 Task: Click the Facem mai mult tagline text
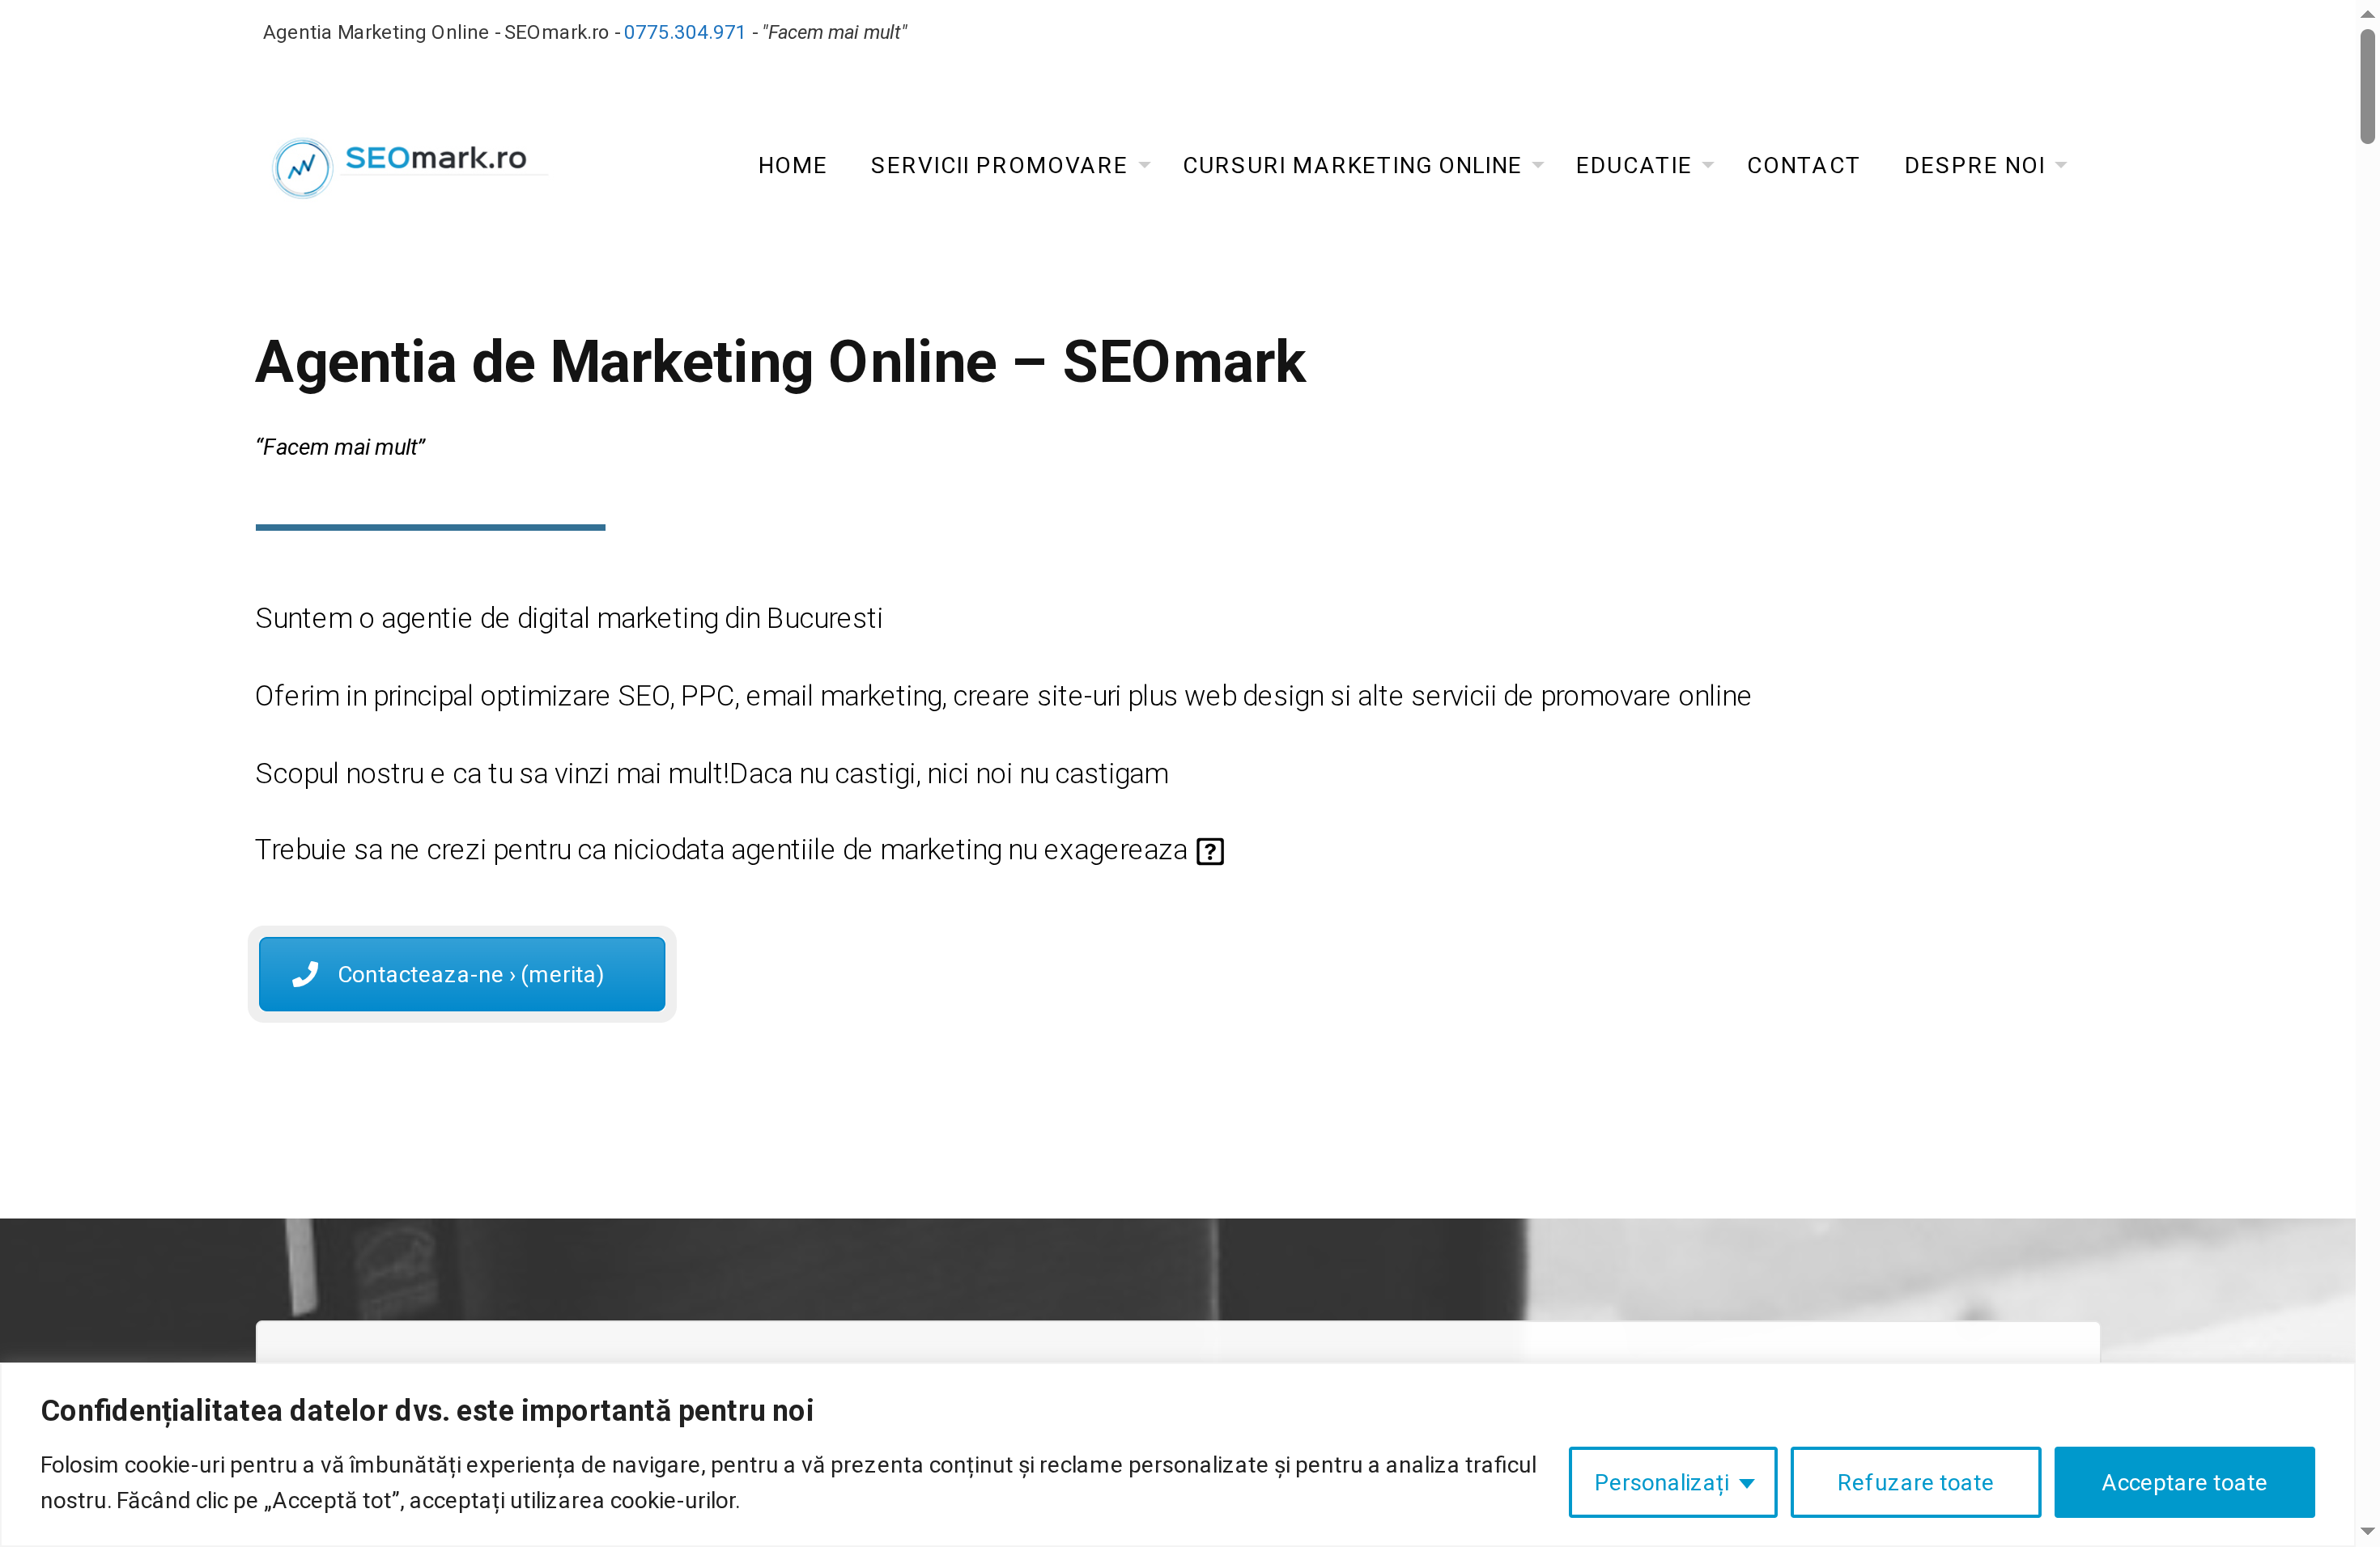click(x=340, y=447)
